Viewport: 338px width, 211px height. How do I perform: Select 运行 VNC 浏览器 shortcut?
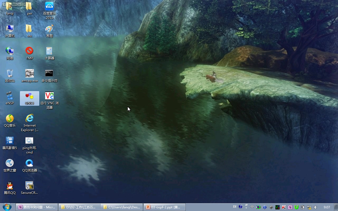[49, 100]
